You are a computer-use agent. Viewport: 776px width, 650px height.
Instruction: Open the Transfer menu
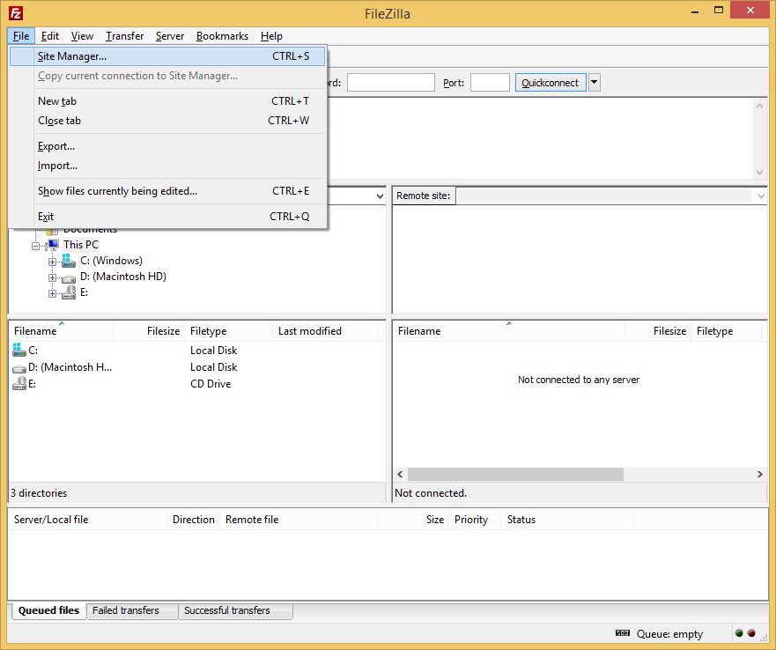point(124,36)
